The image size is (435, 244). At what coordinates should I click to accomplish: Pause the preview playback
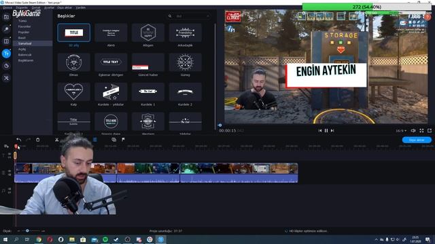coord(326,131)
